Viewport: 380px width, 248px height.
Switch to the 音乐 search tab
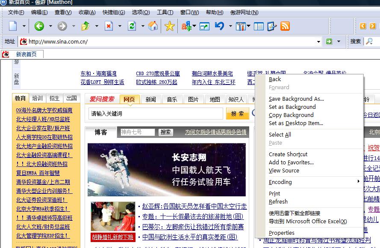tap(172, 99)
